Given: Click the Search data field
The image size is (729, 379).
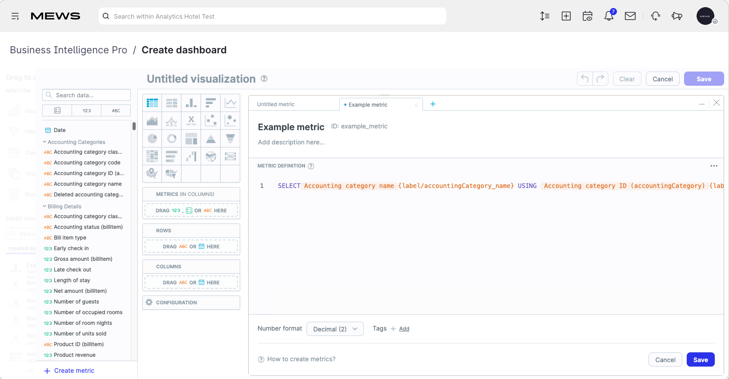Looking at the screenshot, I should [87, 95].
